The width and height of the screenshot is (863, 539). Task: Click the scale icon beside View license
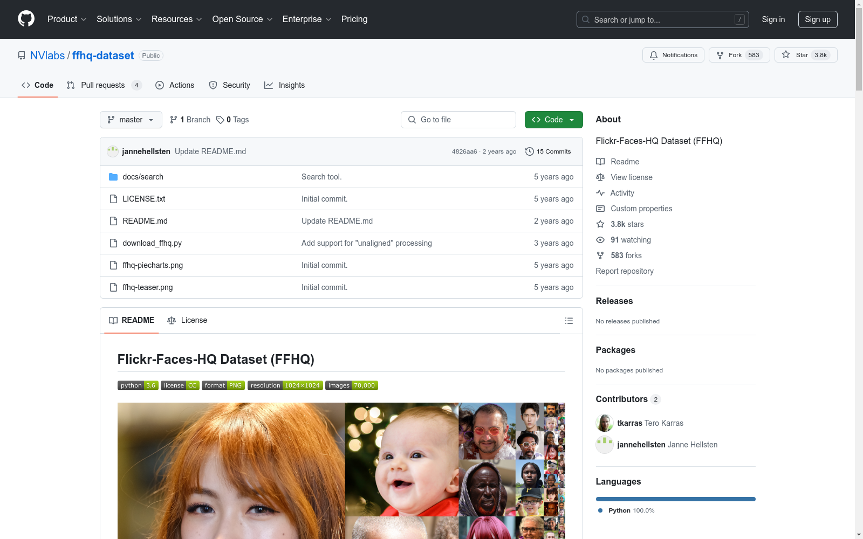[600, 177]
